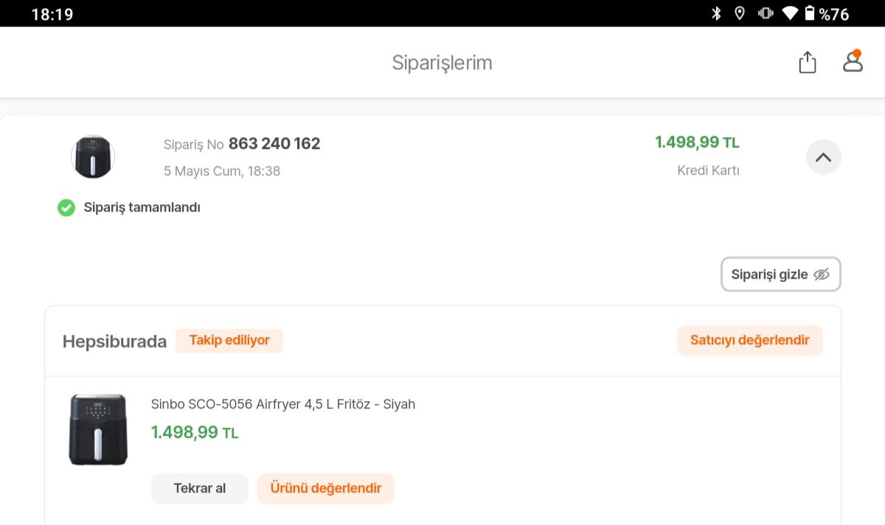885x525 pixels.
Task: Open Ürünü değerlendir to review the product
Action: pyautogui.click(x=325, y=488)
